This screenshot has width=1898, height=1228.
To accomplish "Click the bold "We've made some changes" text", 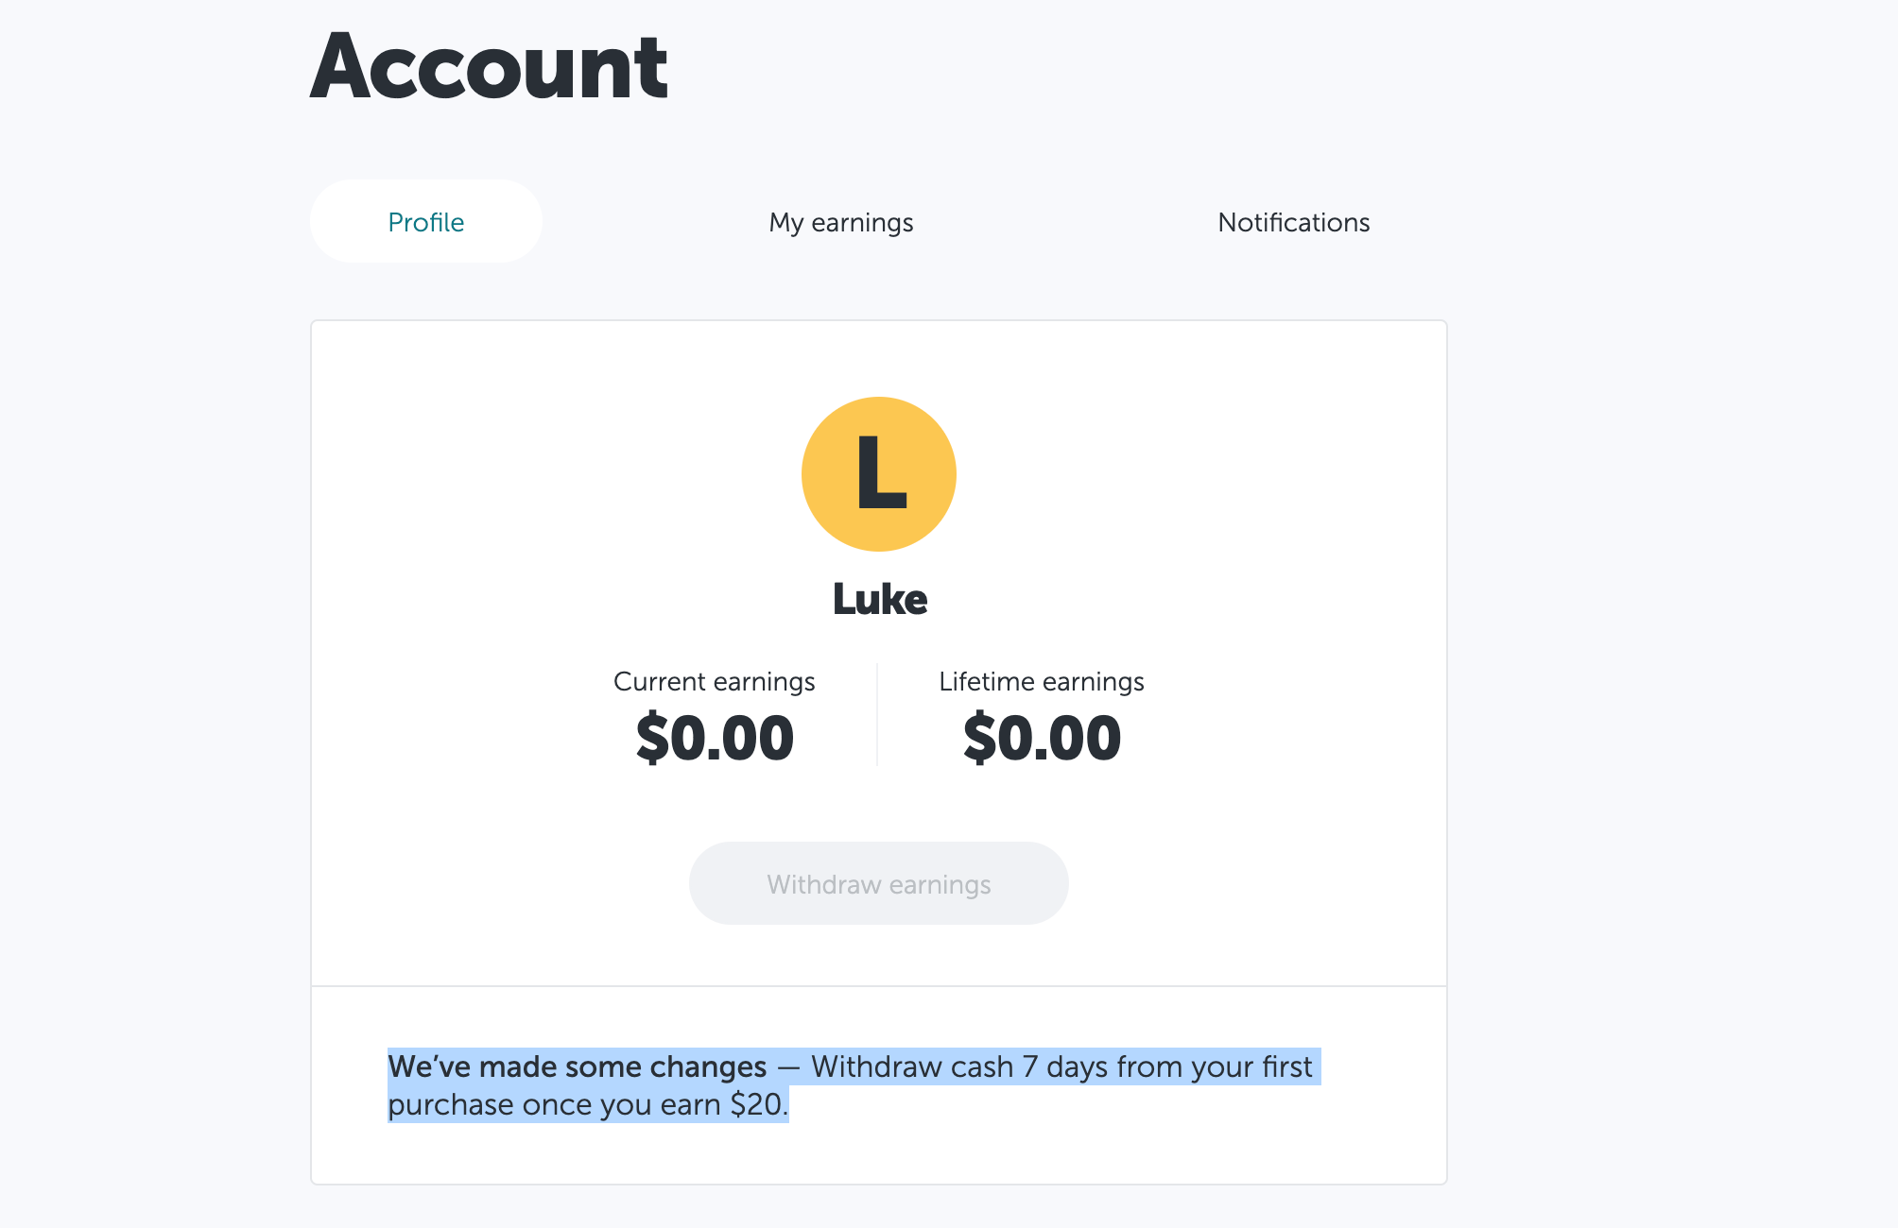I will point(578,1066).
